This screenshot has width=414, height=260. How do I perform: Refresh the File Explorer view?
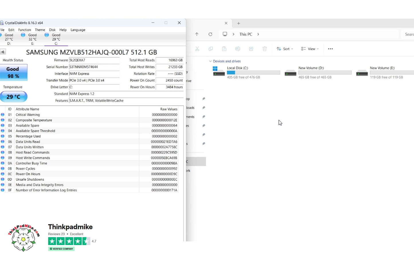(210, 34)
